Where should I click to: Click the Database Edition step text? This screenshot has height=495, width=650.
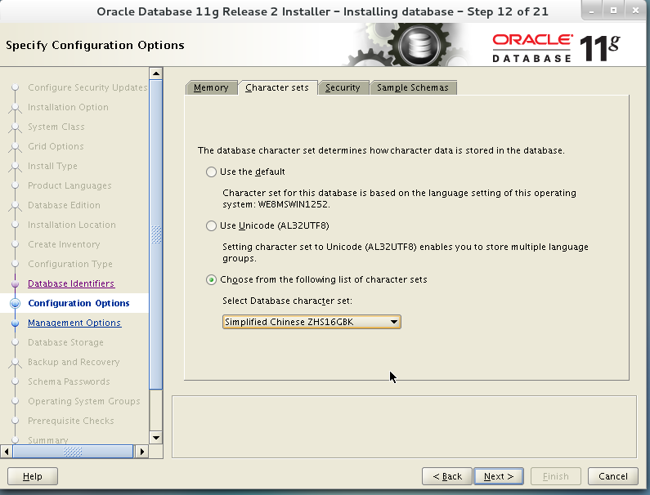tap(64, 205)
